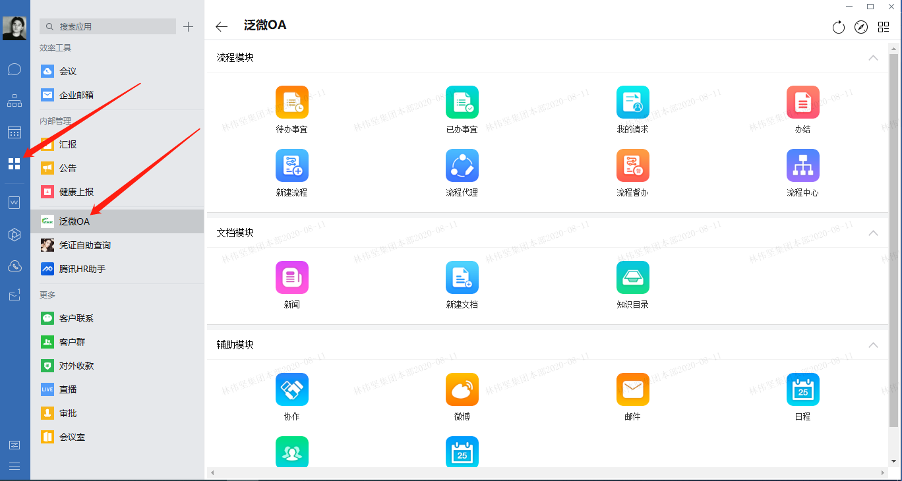The width and height of the screenshot is (902, 481).
Task: Select 直播 in the app list
Action: (117, 389)
